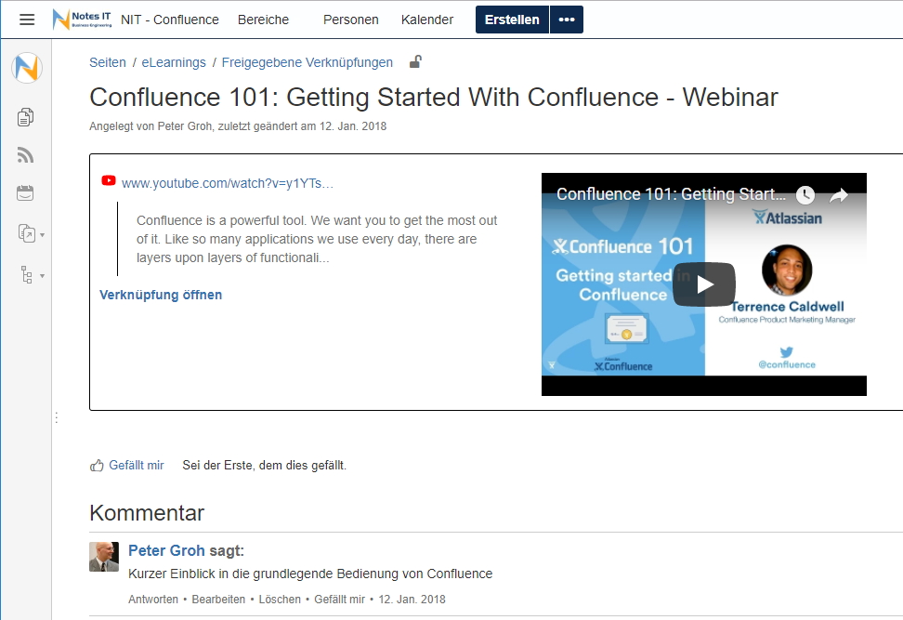Click the Share arrow on video
Screen dimensions: 903x620
[x=839, y=195]
